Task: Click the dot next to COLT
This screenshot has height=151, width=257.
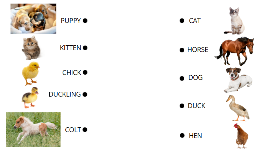Action: pos(85,130)
